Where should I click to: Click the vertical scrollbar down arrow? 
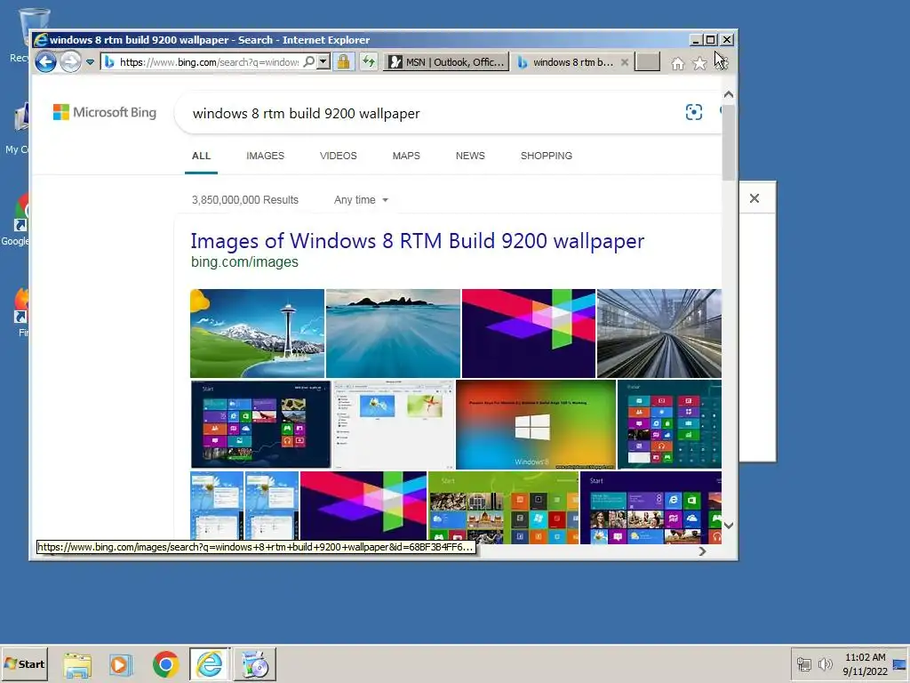coord(729,525)
